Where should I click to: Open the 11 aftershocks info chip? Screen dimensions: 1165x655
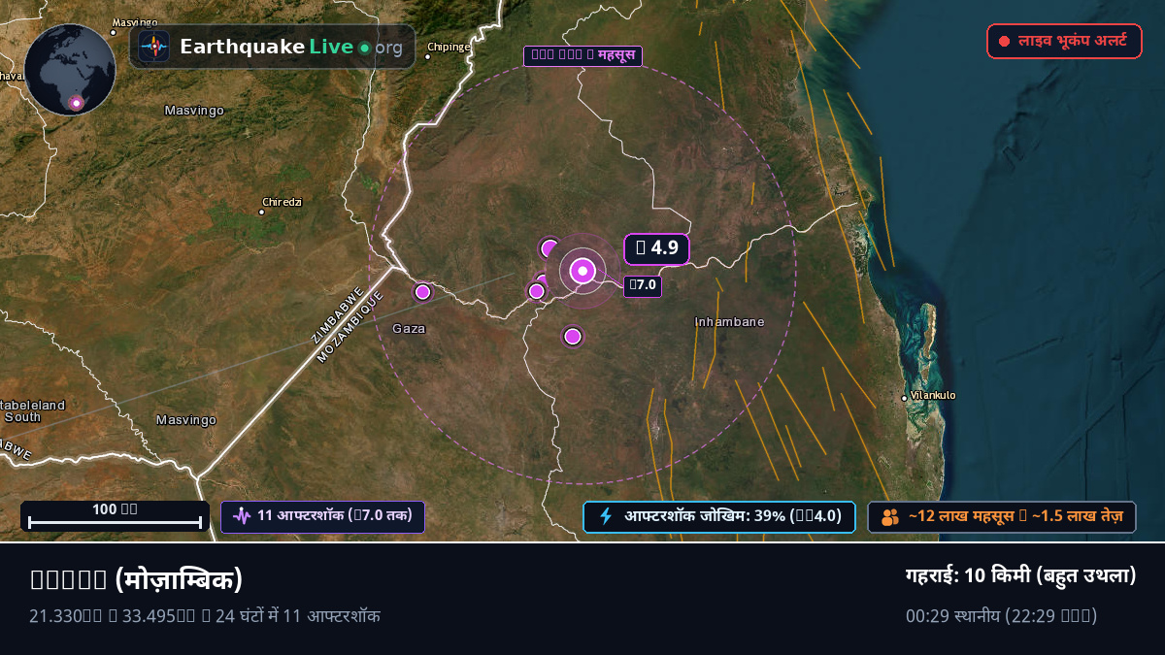(322, 516)
